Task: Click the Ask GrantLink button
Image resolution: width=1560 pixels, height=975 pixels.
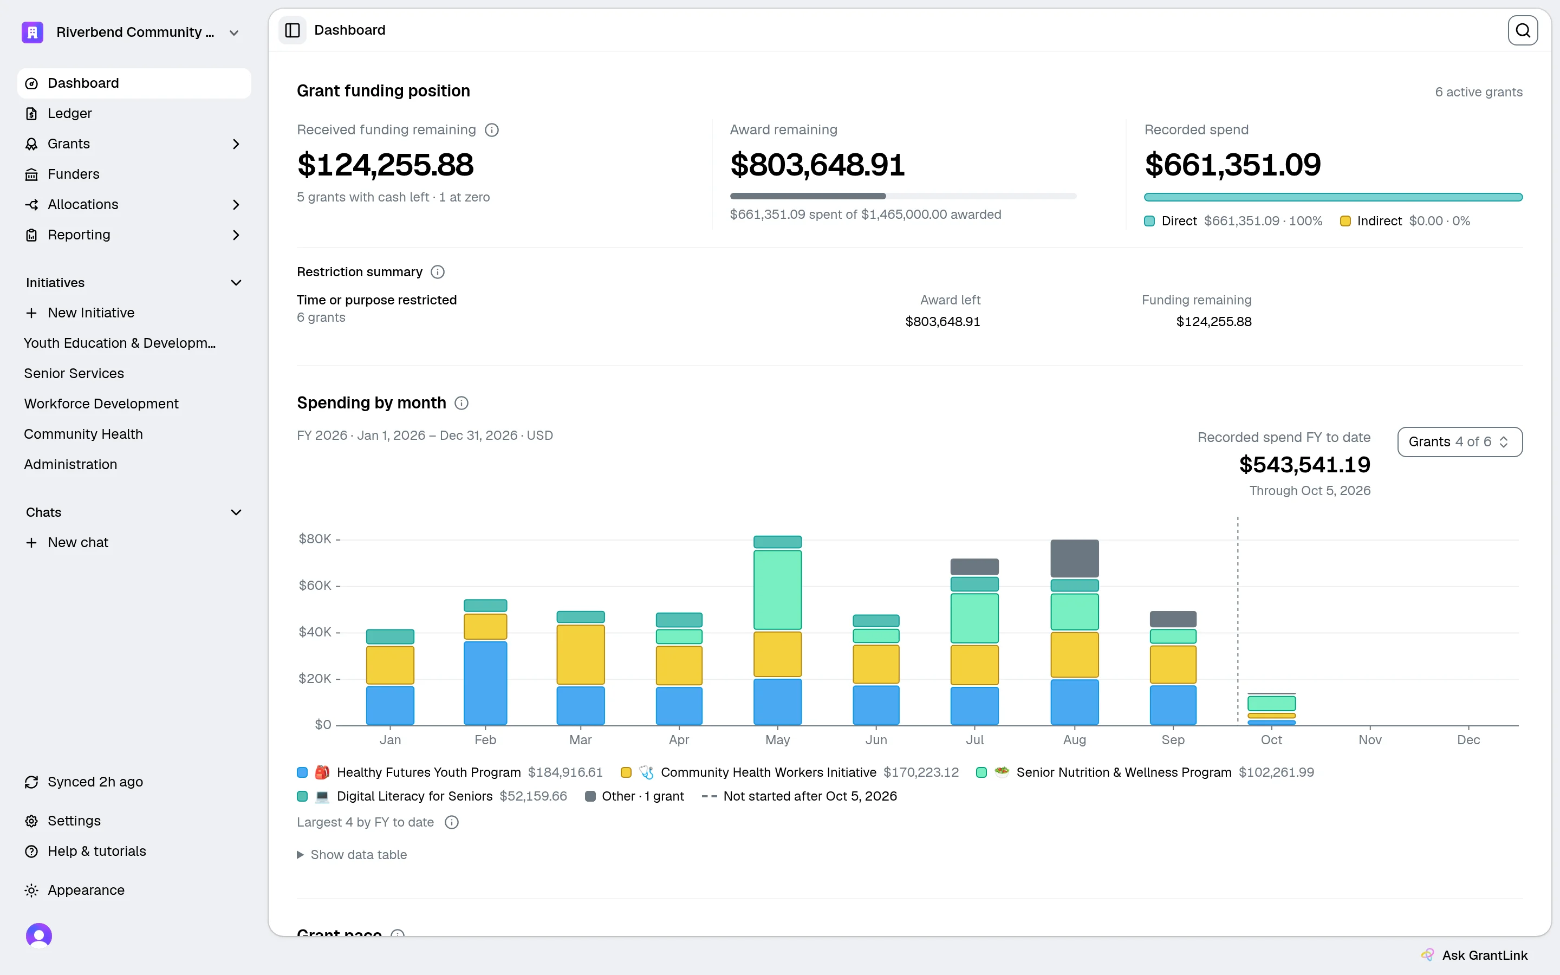Action: click(x=1474, y=955)
